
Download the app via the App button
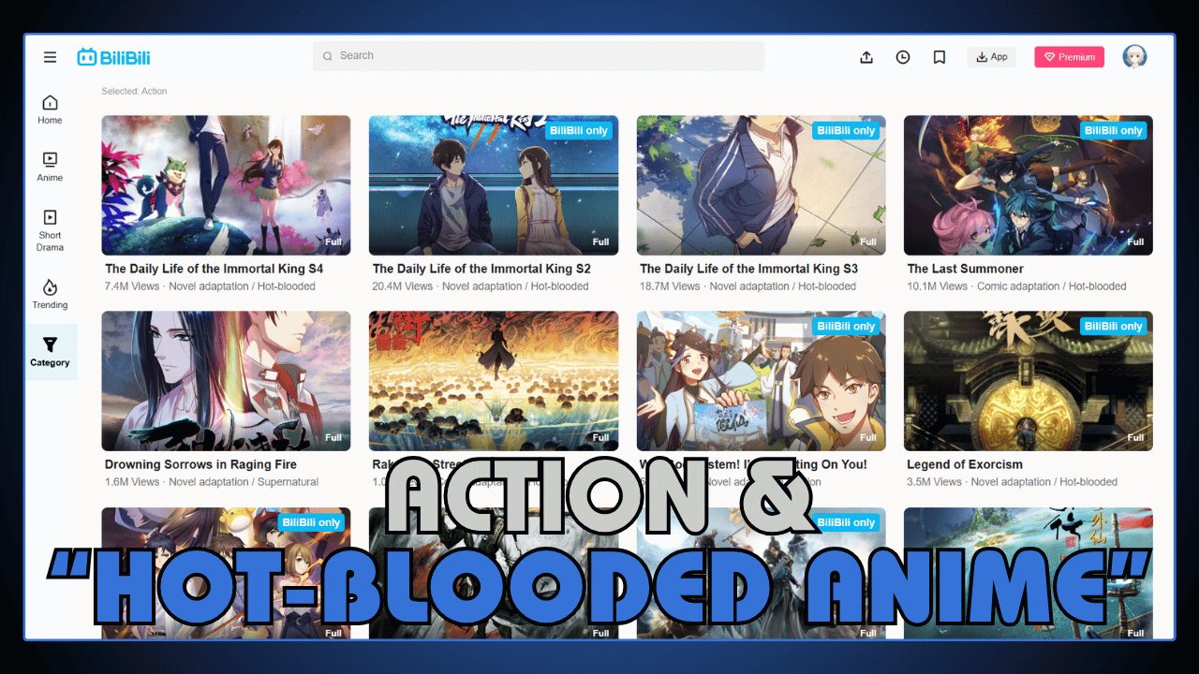coord(991,56)
